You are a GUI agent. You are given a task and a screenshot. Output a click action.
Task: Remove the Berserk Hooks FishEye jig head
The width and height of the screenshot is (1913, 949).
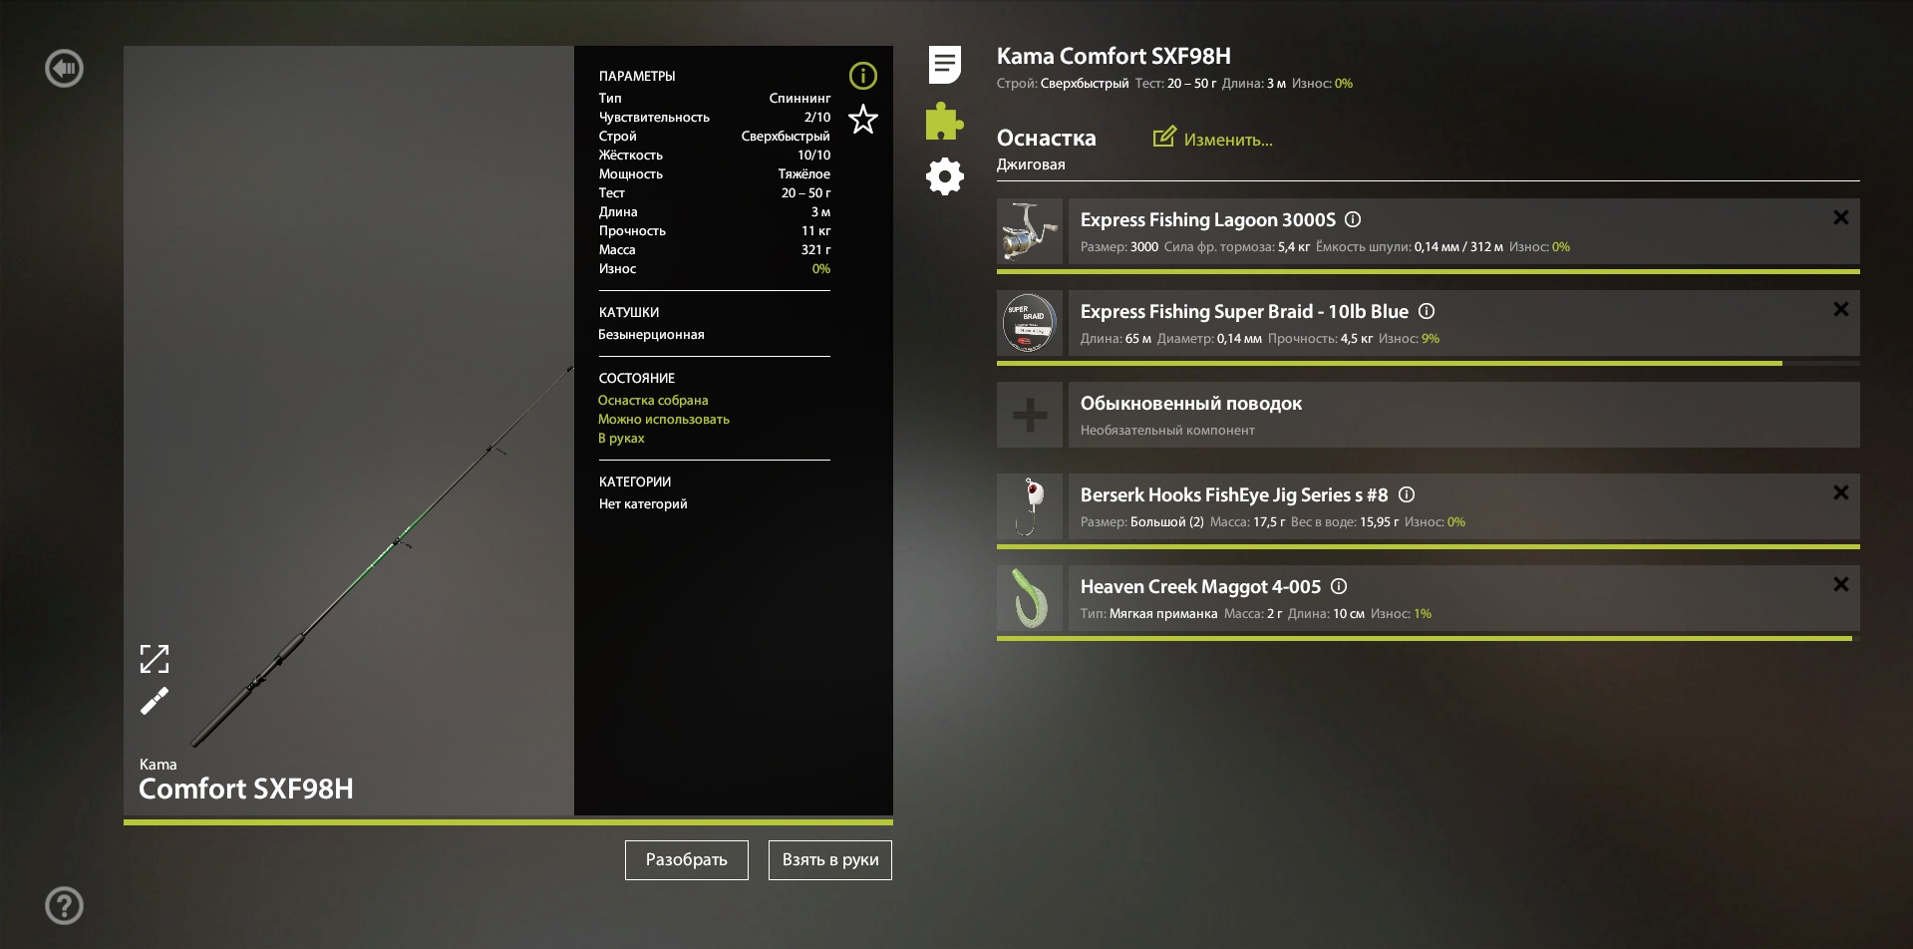pos(1841,492)
